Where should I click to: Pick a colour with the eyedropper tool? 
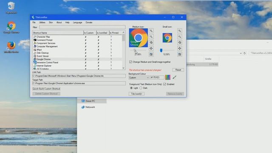coord(174,77)
